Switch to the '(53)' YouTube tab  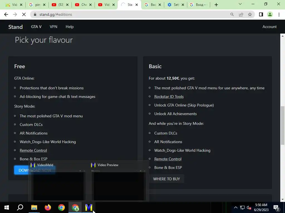tap(60, 5)
